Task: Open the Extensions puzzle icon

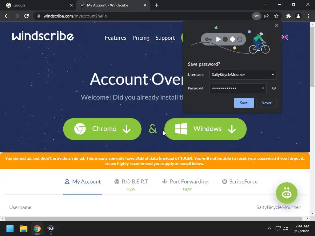Action: click(289, 16)
